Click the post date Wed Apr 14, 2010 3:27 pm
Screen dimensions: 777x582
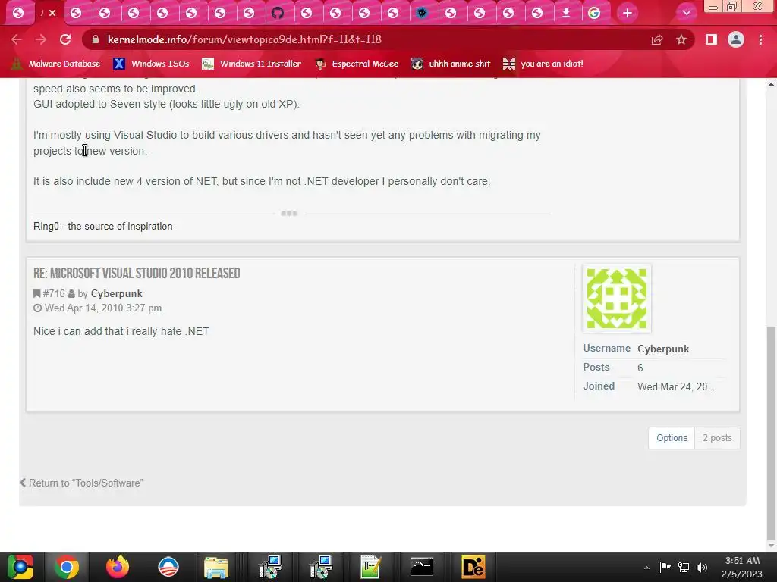(x=103, y=308)
